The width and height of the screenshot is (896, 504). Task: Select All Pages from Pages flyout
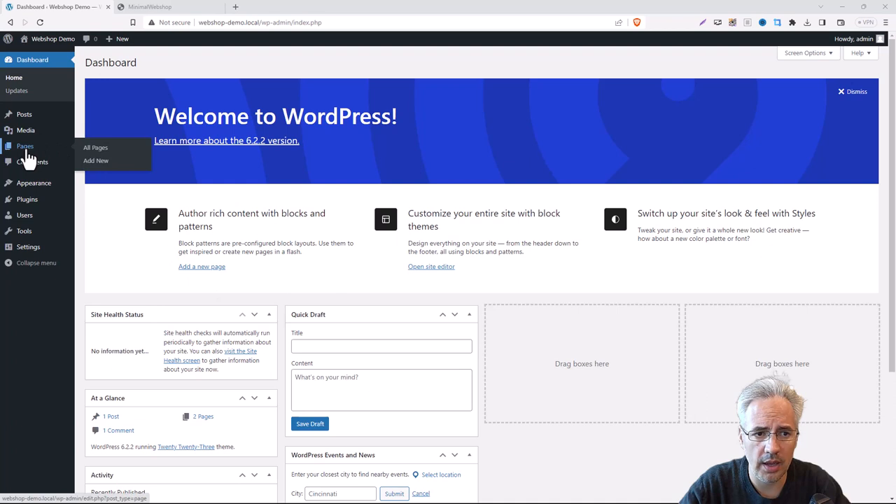click(x=95, y=148)
